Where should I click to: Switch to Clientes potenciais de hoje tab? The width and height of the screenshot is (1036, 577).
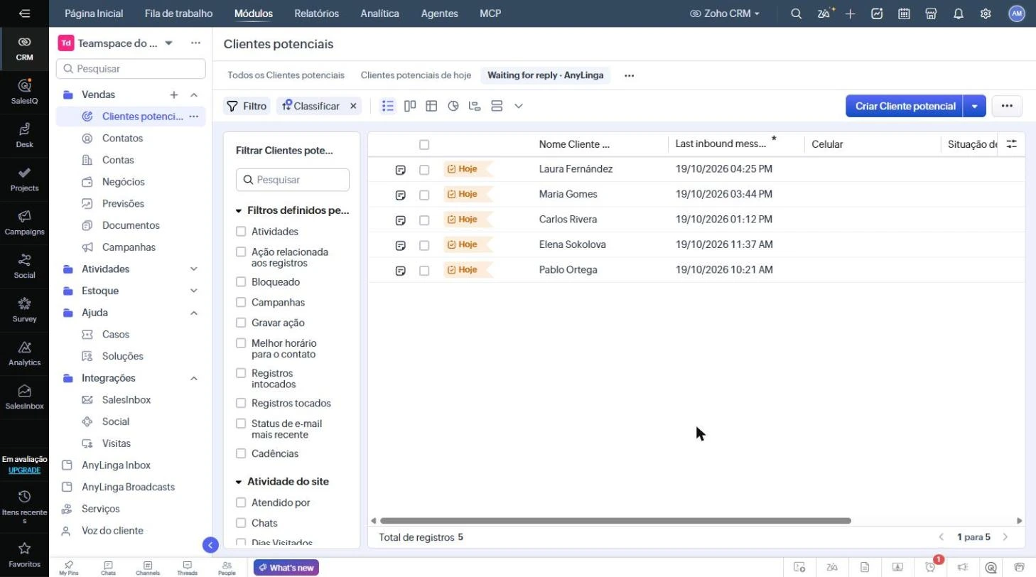click(416, 75)
